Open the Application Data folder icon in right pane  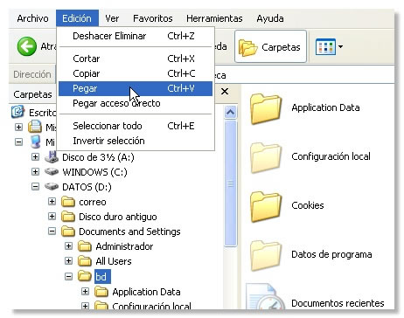[265, 108]
